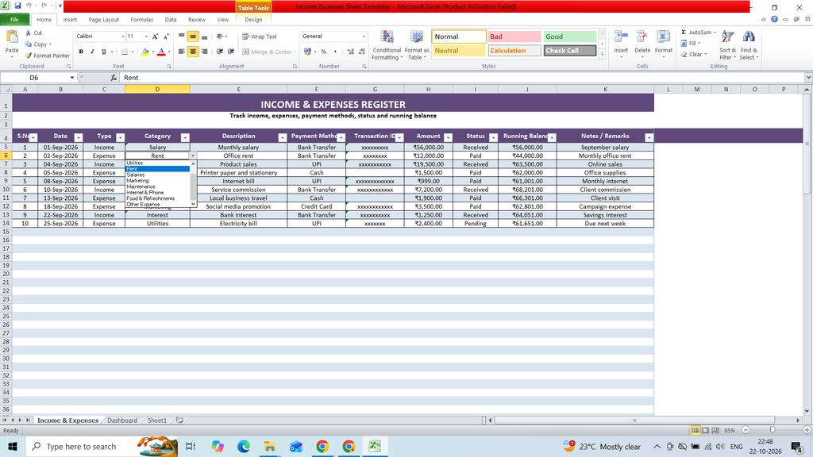Image resolution: width=813 pixels, height=457 pixels.
Task: Apply the Bad cell style
Action: (x=514, y=36)
